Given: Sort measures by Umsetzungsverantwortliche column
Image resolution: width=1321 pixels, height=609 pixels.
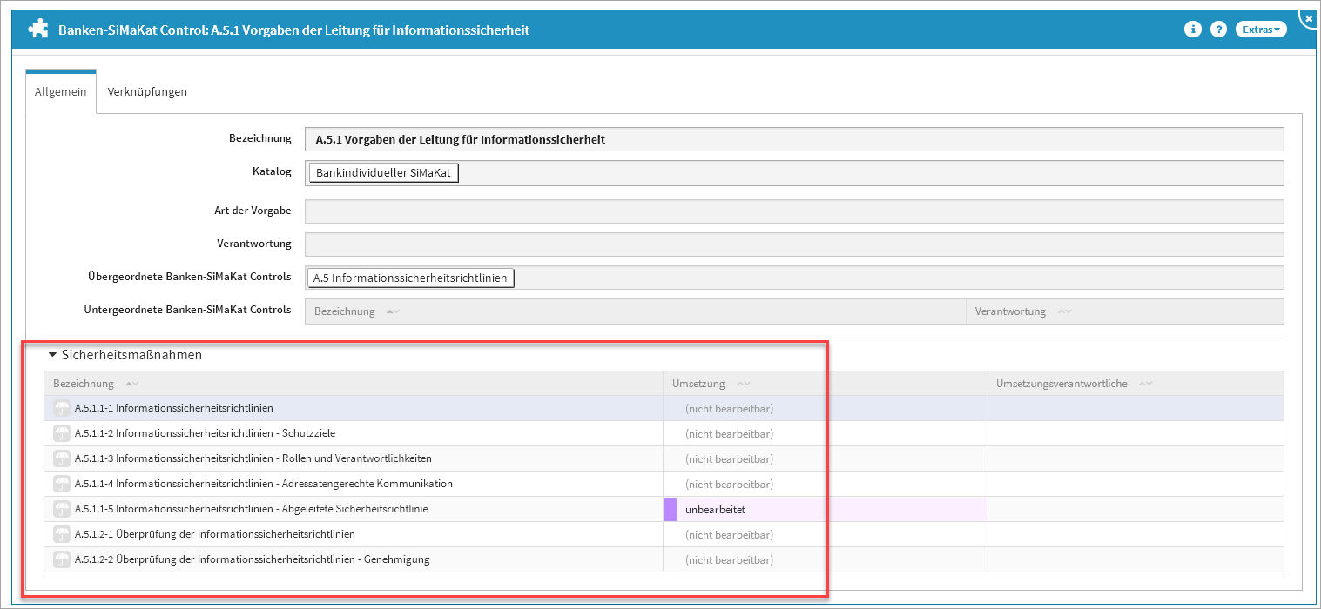Looking at the screenshot, I should pos(1145,384).
